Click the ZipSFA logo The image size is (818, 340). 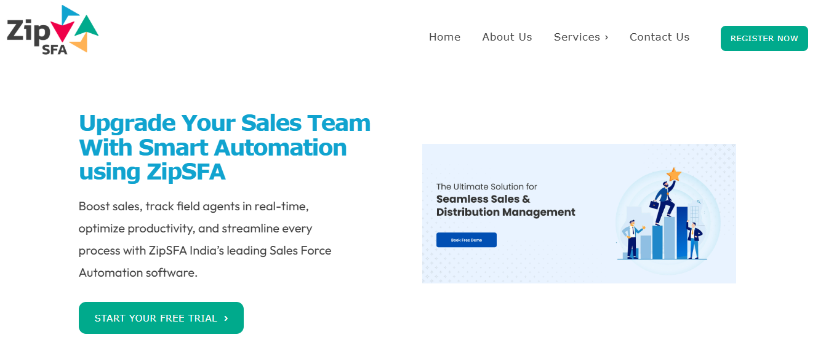(x=52, y=30)
